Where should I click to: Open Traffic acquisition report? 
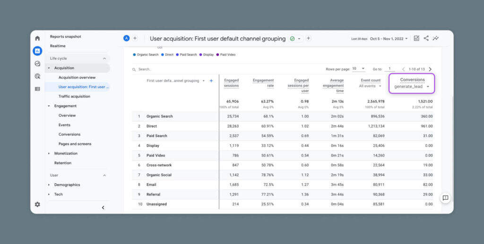(x=74, y=97)
